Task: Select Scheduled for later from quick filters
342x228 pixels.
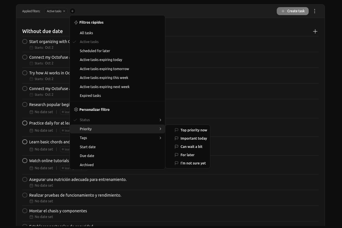Action: coord(95,50)
